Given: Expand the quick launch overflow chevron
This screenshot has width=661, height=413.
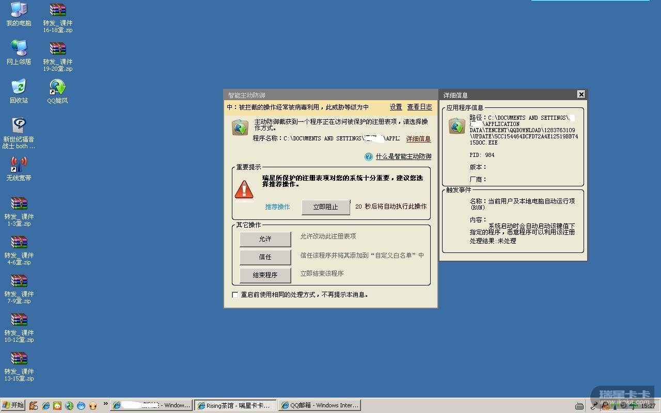Looking at the screenshot, I should click(x=106, y=404).
